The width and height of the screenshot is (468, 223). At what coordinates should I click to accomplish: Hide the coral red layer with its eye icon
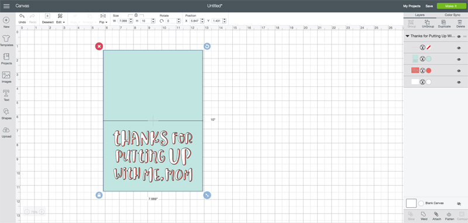point(459,71)
